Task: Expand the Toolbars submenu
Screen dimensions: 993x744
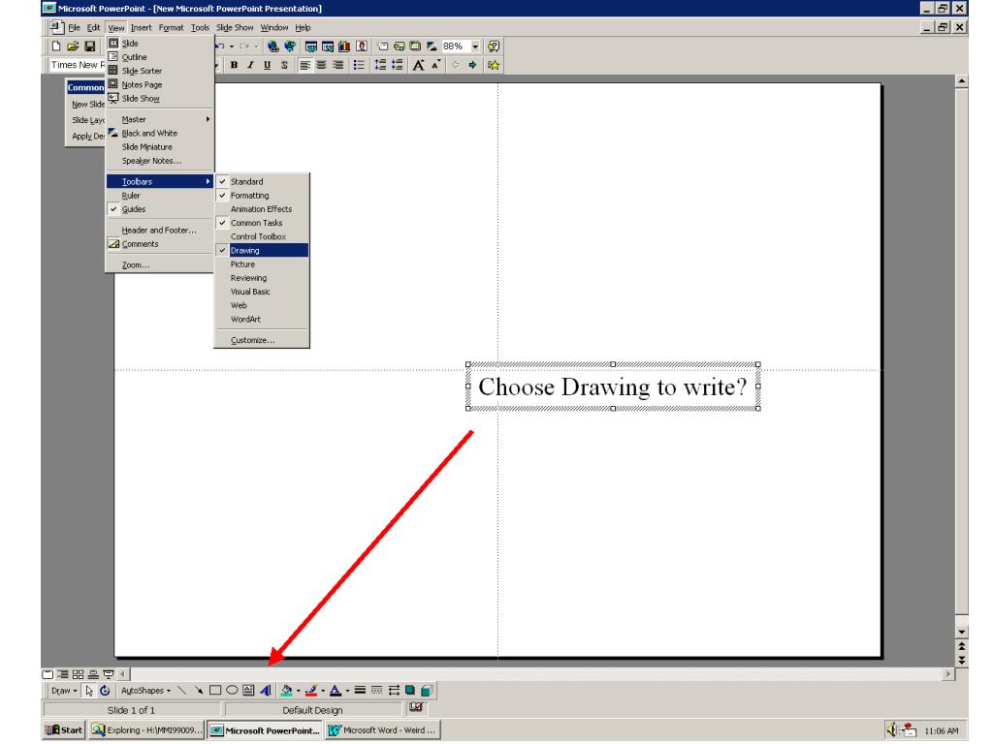Action: [160, 181]
